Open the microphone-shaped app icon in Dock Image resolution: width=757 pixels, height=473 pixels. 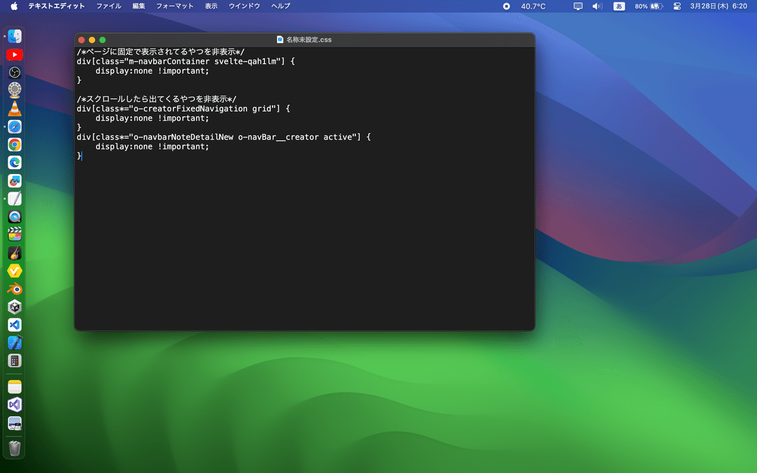click(15, 90)
